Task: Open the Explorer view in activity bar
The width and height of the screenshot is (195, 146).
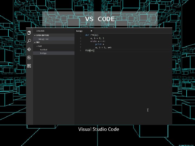Action: (x=29, y=33)
